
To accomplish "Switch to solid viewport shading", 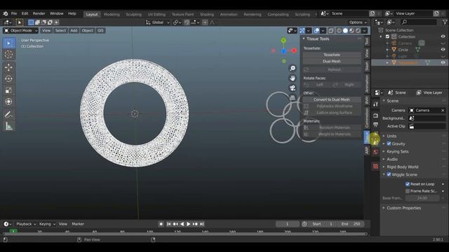I will click(345, 31).
